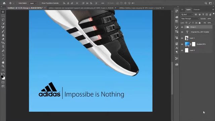Lock layer position icon
The width and height of the screenshot is (215, 121).
[193, 23]
